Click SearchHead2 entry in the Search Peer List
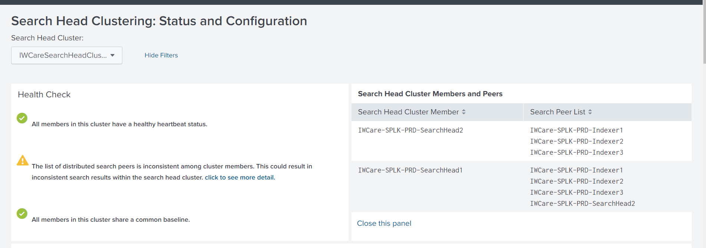The height and width of the screenshot is (248, 706). point(582,204)
